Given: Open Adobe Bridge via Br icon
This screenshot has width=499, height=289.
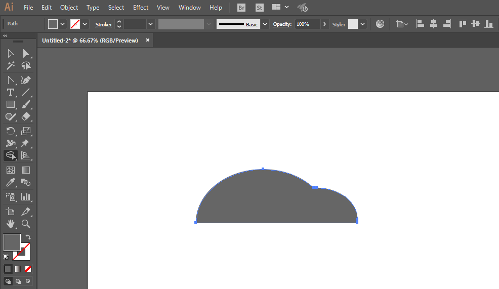Looking at the screenshot, I should click(x=241, y=8).
